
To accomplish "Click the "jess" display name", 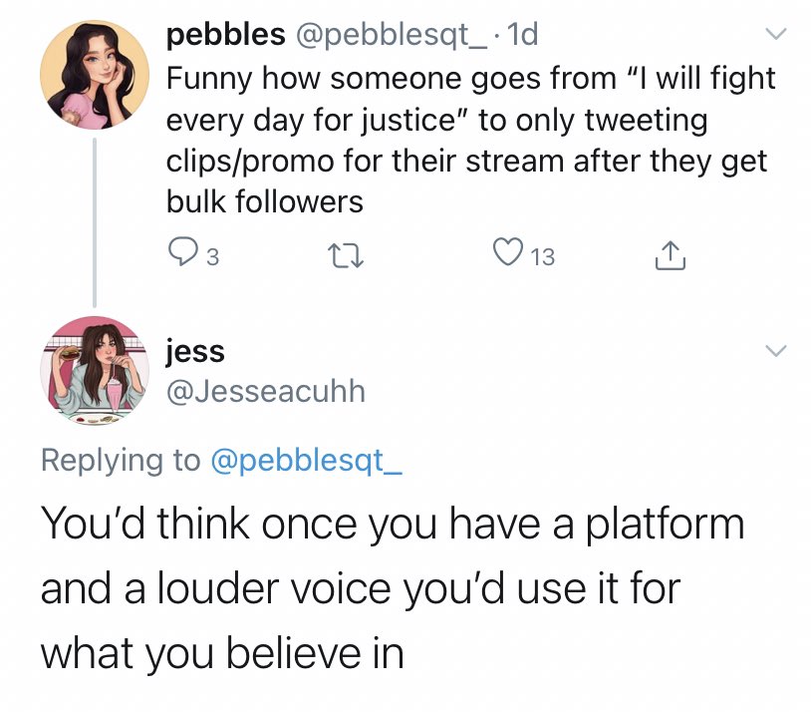I will pos(195,351).
